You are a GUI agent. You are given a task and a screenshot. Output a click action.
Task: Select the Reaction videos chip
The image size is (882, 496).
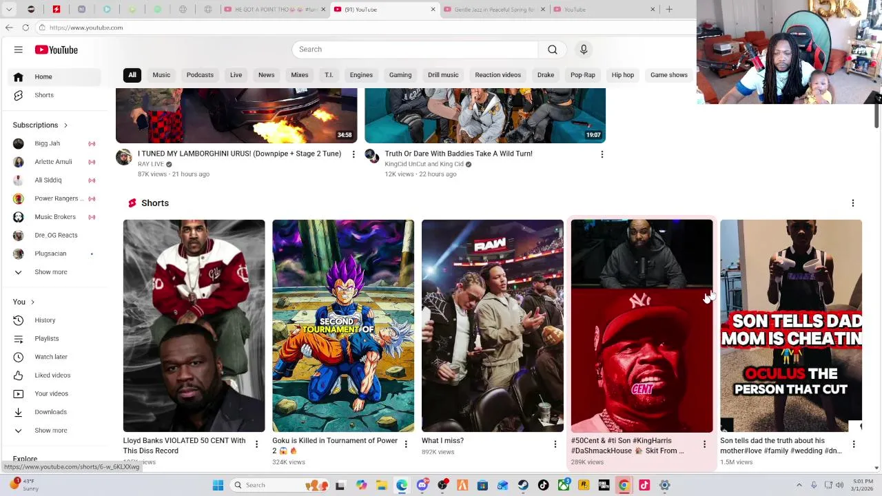click(x=498, y=75)
